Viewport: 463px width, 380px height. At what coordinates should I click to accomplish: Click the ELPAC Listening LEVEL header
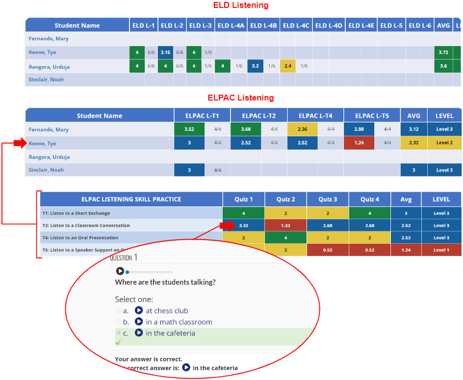click(x=444, y=116)
